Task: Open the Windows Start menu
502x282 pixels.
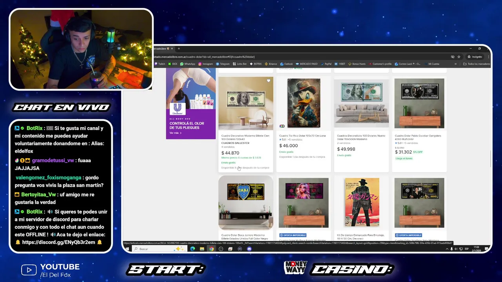Action: 127,249
